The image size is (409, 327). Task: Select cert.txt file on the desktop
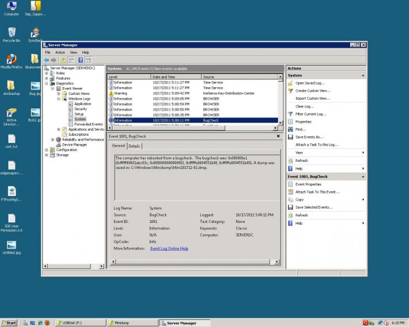(x=11, y=141)
